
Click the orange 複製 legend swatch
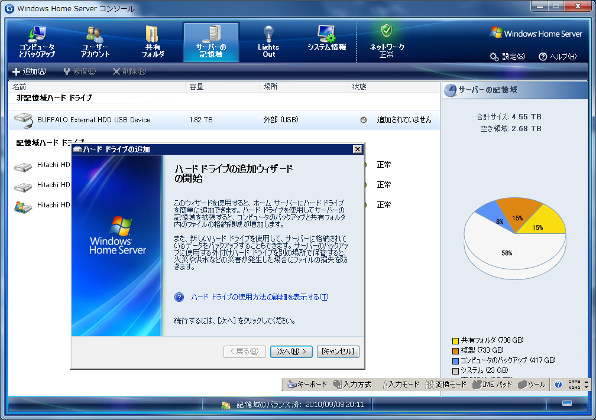pos(455,351)
